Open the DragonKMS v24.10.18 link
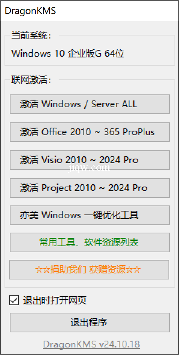The height and width of the screenshot is (355, 179). 91,344
